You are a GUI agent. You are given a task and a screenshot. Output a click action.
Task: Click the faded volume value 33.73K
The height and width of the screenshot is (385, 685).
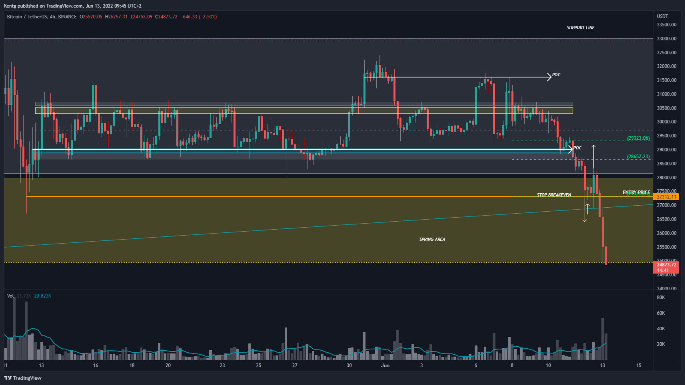pos(24,296)
